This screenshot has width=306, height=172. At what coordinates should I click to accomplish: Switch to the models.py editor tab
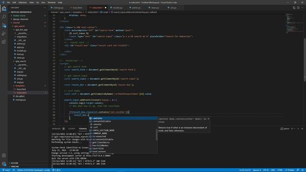pos(118,8)
